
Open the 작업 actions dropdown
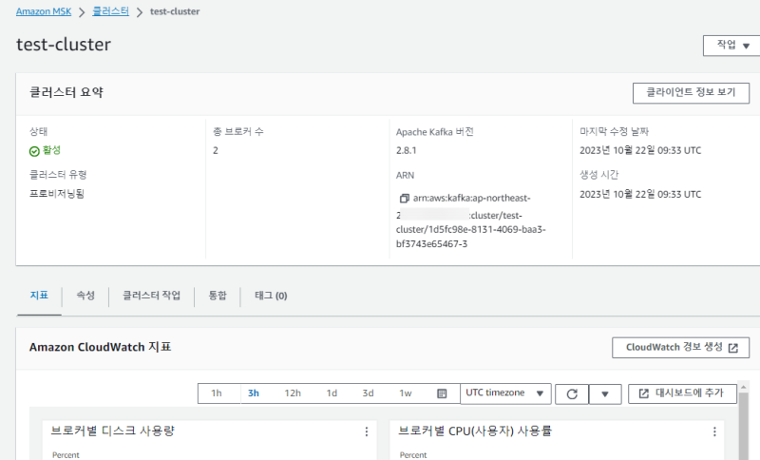click(x=726, y=46)
